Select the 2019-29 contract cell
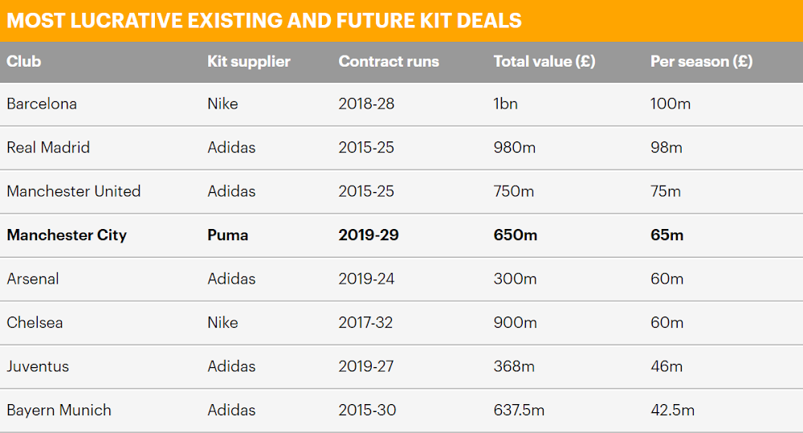803x433 pixels. tap(369, 235)
